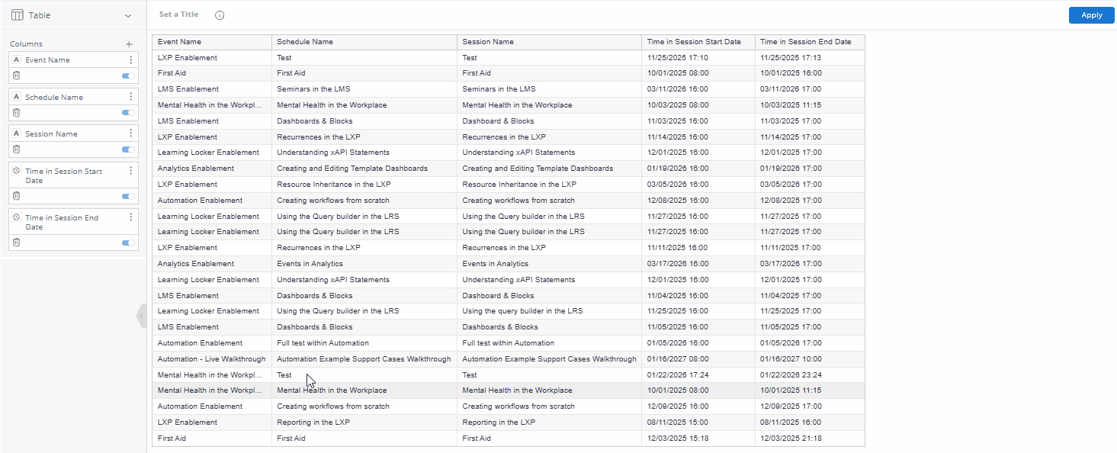Image resolution: width=1117 pixels, height=453 pixels.
Task: Delete the Schedule Name column via trash icon
Action: 15,113
